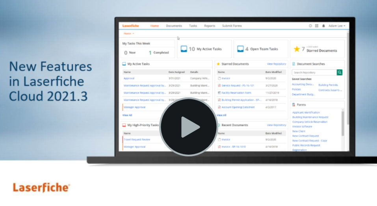Open View Repository link in Recent Documents
The image size is (377, 206).
[277, 125]
